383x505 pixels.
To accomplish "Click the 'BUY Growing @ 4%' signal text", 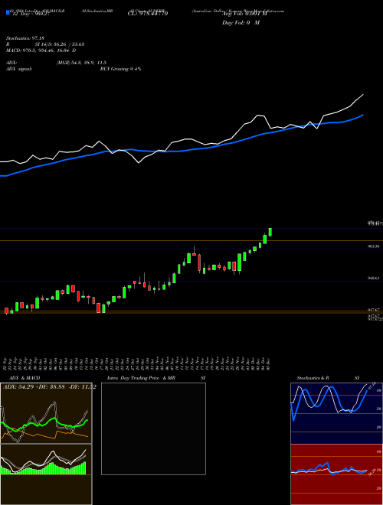I will [x=120, y=69].
